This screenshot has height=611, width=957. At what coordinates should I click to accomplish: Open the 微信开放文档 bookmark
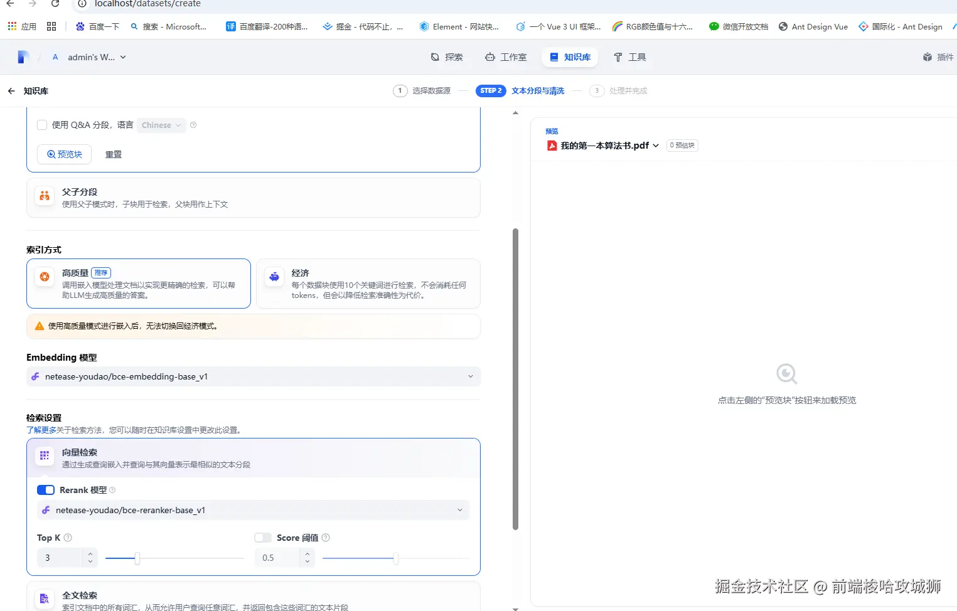coord(739,26)
